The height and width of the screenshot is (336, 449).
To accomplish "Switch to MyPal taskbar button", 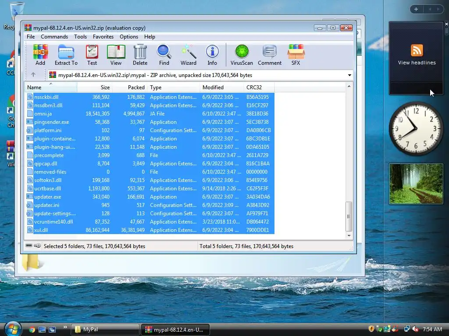I will pos(105,329).
